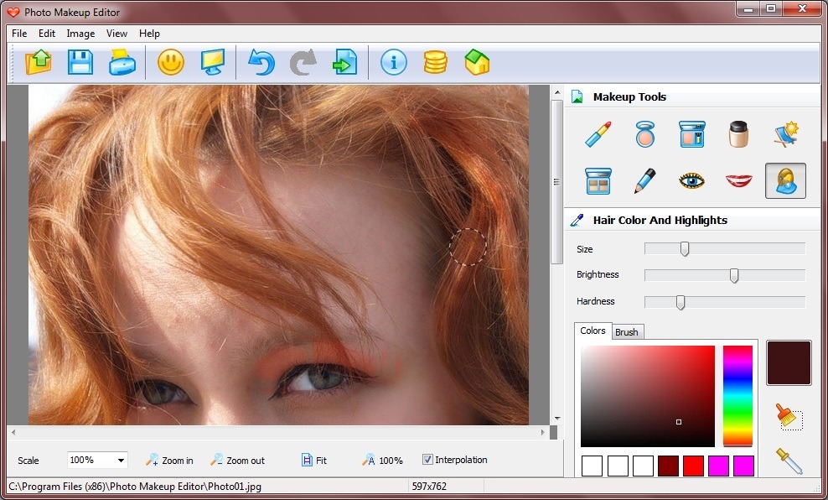Open the Image menu
Screen dimensions: 828x500
pyautogui.click(x=80, y=34)
